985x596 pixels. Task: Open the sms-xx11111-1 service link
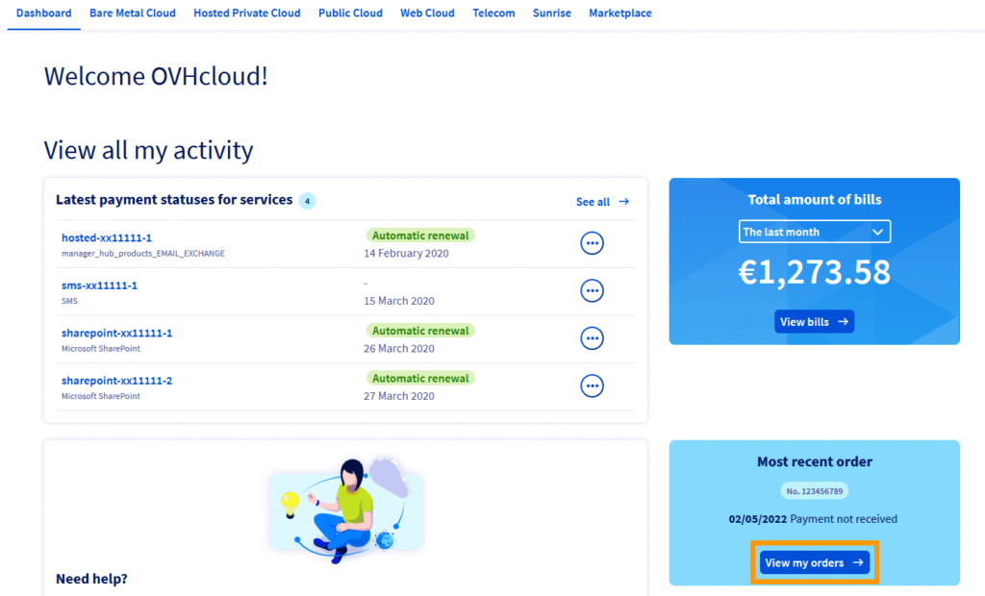[x=99, y=286]
